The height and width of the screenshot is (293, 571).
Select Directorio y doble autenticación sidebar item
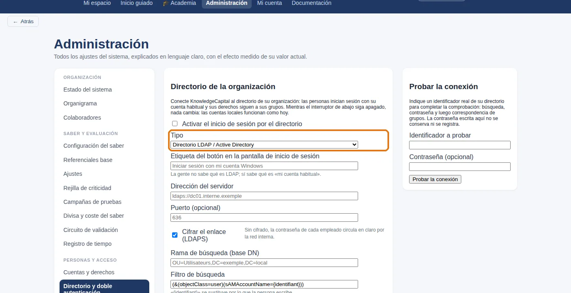(104, 287)
